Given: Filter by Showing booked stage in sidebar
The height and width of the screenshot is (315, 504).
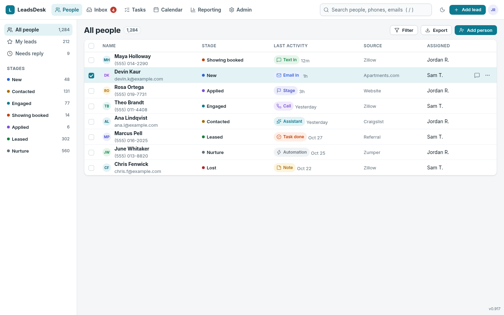Looking at the screenshot, I should pyautogui.click(x=38, y=115).
